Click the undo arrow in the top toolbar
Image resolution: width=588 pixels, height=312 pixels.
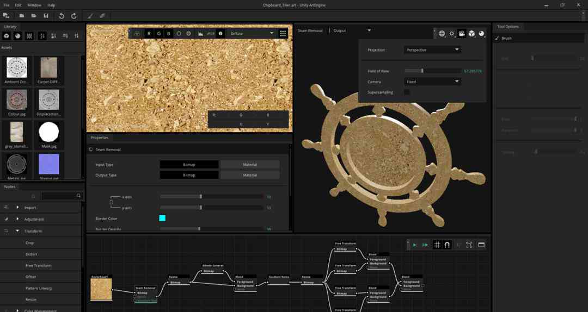point(61,16)
